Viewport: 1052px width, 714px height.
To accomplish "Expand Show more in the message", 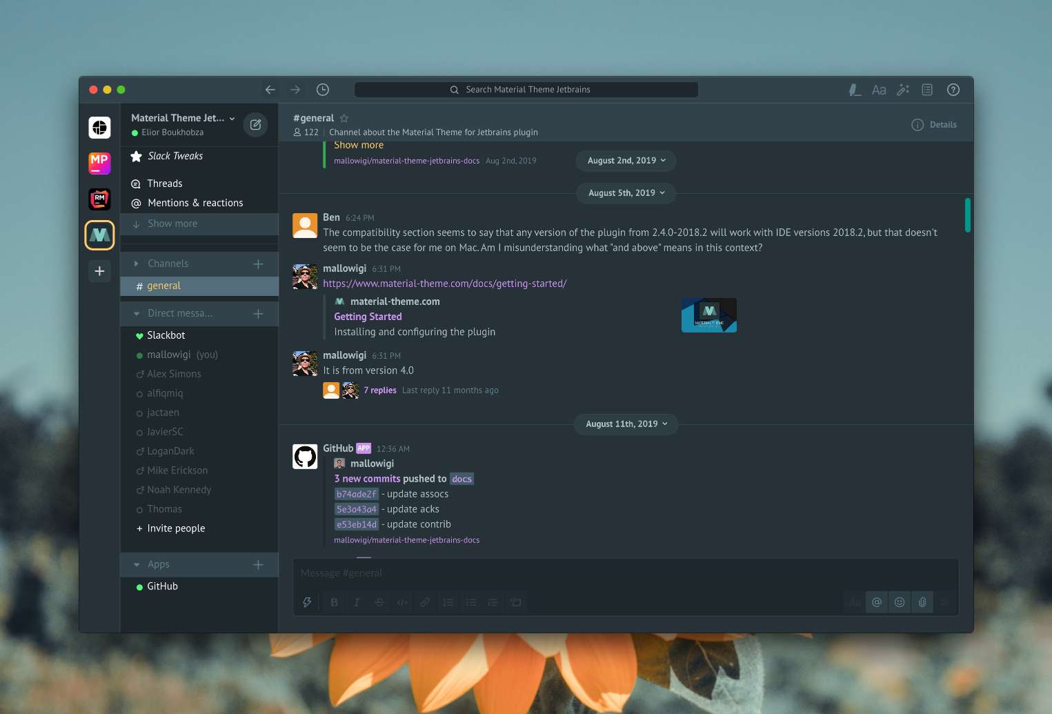I will [x=359, y=145].
